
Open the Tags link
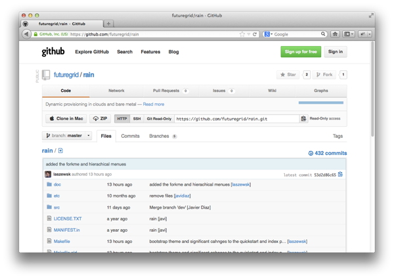338,136
